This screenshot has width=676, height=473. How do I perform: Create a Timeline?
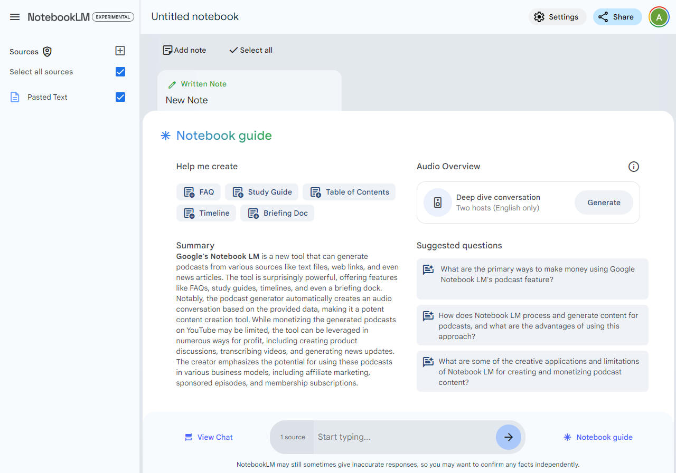click(206, 213)
